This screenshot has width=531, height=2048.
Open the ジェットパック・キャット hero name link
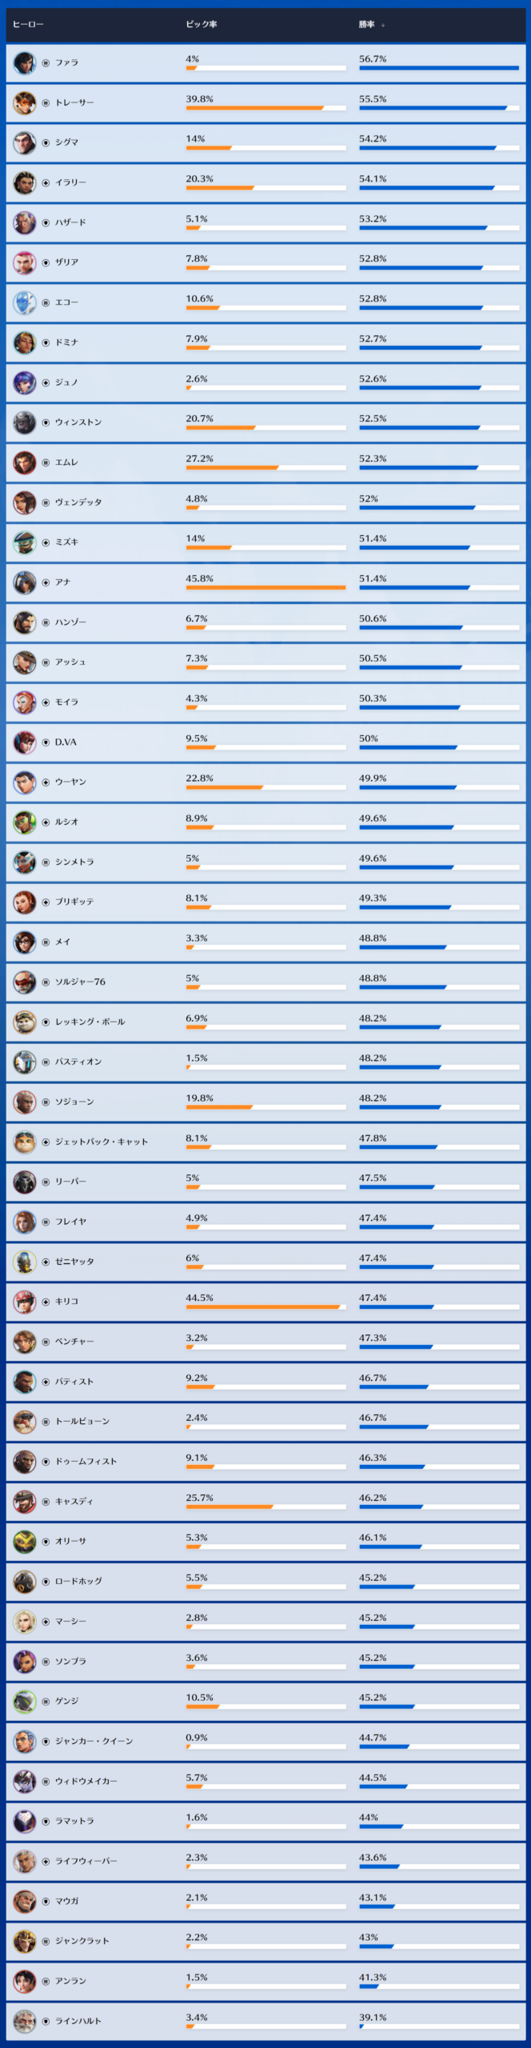pos(102,1142)
